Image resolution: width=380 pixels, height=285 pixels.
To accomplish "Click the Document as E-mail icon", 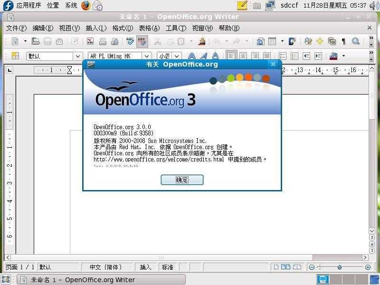I will click(59, 41).
